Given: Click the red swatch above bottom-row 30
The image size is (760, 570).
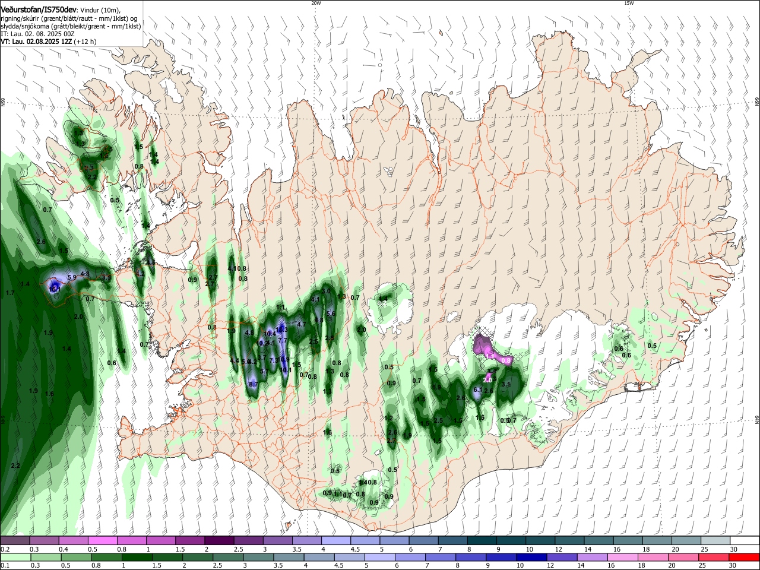Looking at the screenshot, I should [x=745, y=558].
